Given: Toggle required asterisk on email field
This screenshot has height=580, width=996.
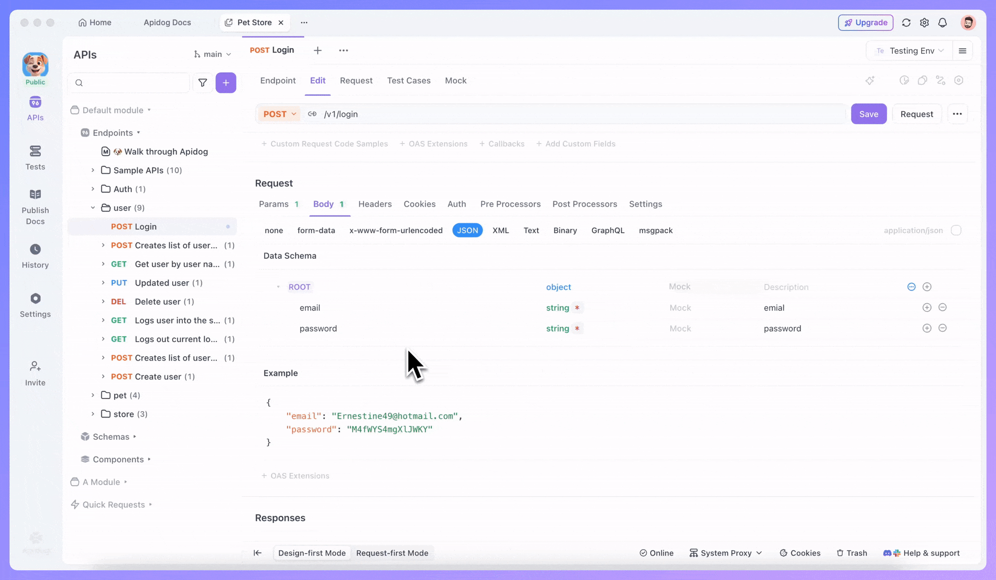Looking at the screenshot, I should pos(577,308).
